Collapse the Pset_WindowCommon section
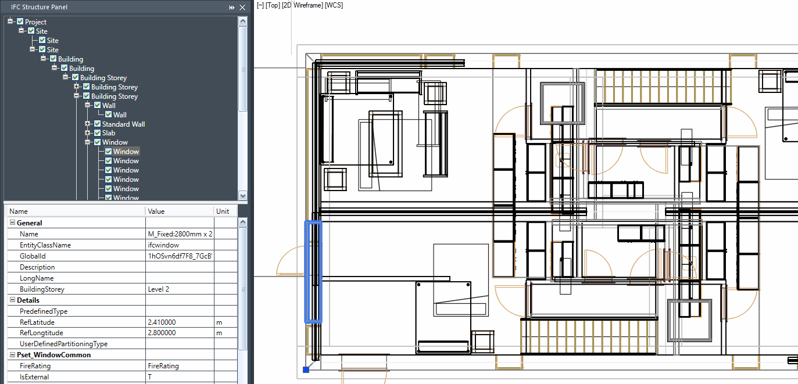Viewport: 798px width, 384px height. click(x=12, y=355)
